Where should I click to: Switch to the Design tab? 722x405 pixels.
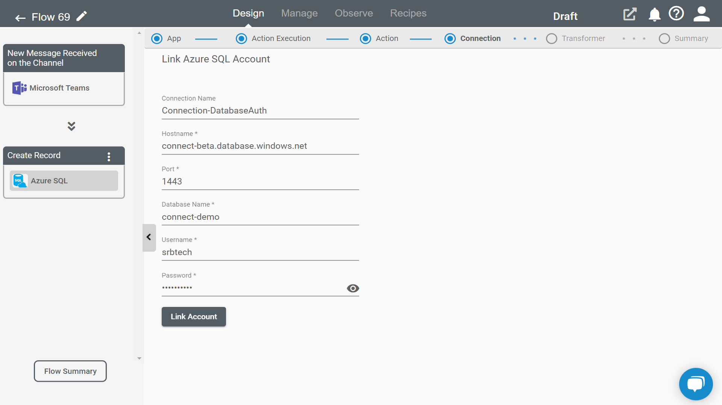pos(248,13)
